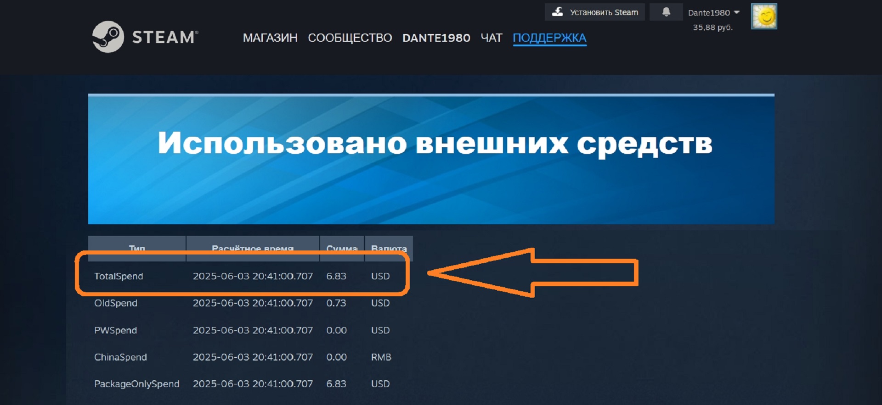Click the ChinaSpend row label
Image resolution: width=882 pixels, height=405 pixels.
point(120,357)
